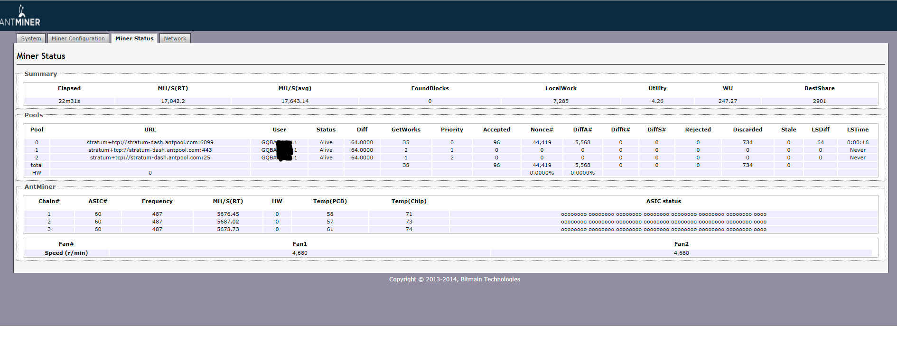Click the BestShare value 2901
Image resolution: width=897 pixels, height=353 pixels.
[x=819, y=101]
